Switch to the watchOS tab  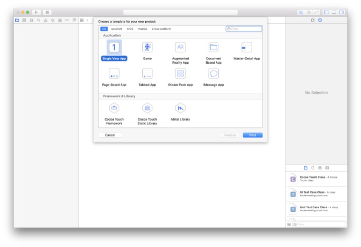pyautogui.click(x=116, y=29)
